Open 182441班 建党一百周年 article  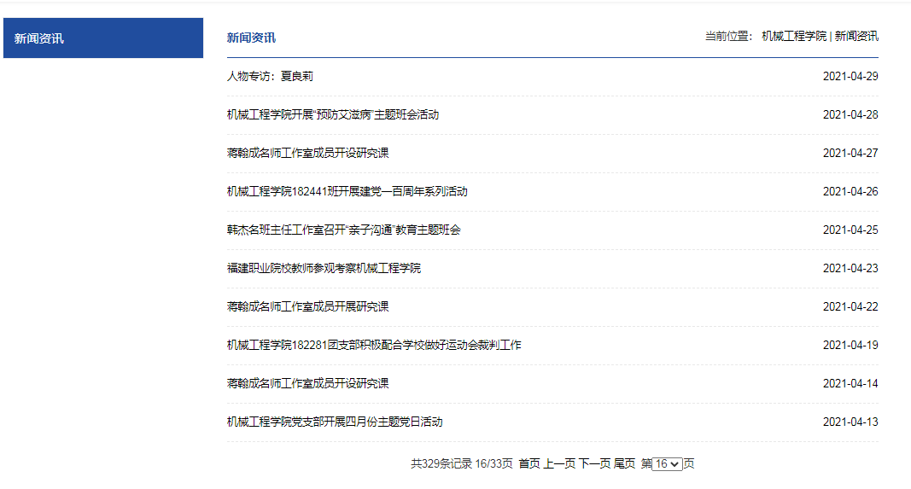click(347, 192)
